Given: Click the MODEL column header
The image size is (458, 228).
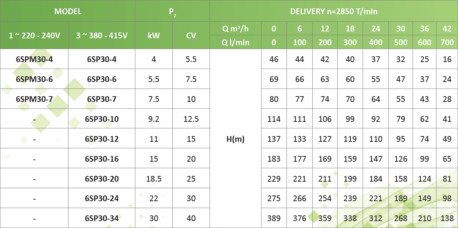Looking at the screenshot, I should [68, 11].
